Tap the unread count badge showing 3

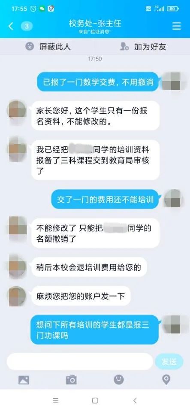pyautogui.click(x=27, y=26)
